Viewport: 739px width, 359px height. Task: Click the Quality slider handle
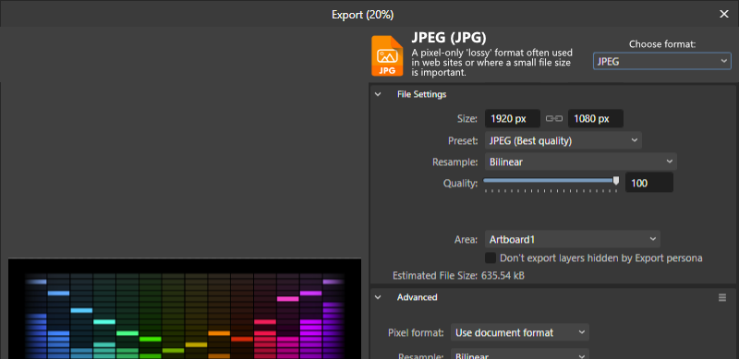click(x=615, y=181)
